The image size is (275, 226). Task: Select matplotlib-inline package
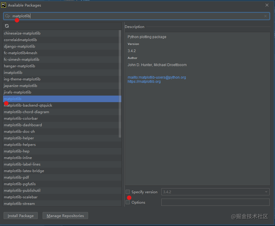(x=62, y=158)
